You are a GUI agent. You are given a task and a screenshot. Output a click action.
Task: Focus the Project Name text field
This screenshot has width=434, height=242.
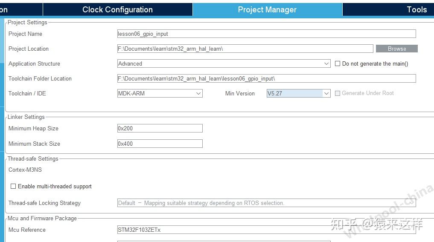[x=266, y=34]
